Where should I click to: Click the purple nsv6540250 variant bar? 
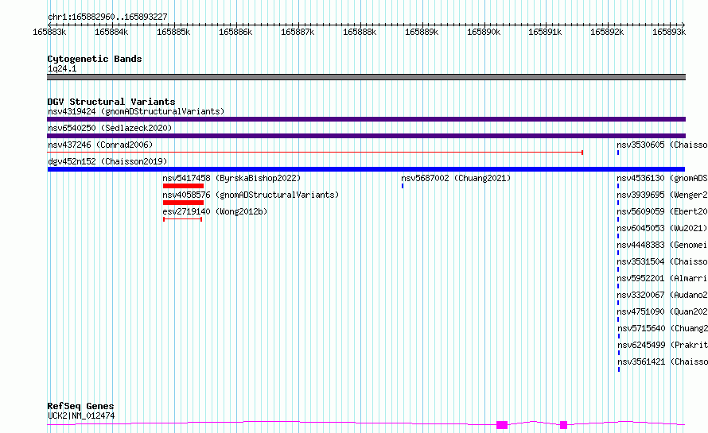tap(366, 136)
